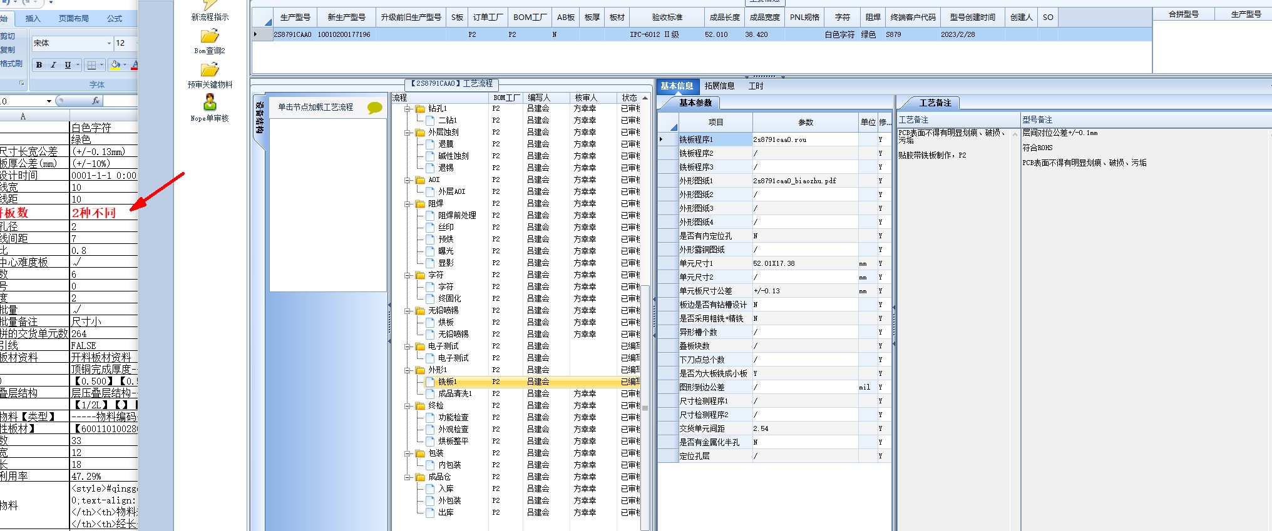Screen dimensions: 1272x531
Task: Toggle underline formatting in Excel ribbon
Action: click(68, 64)
